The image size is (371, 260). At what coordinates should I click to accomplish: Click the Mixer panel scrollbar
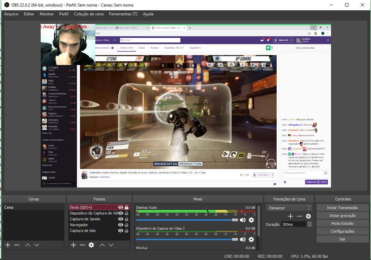(x=259, y=221)
